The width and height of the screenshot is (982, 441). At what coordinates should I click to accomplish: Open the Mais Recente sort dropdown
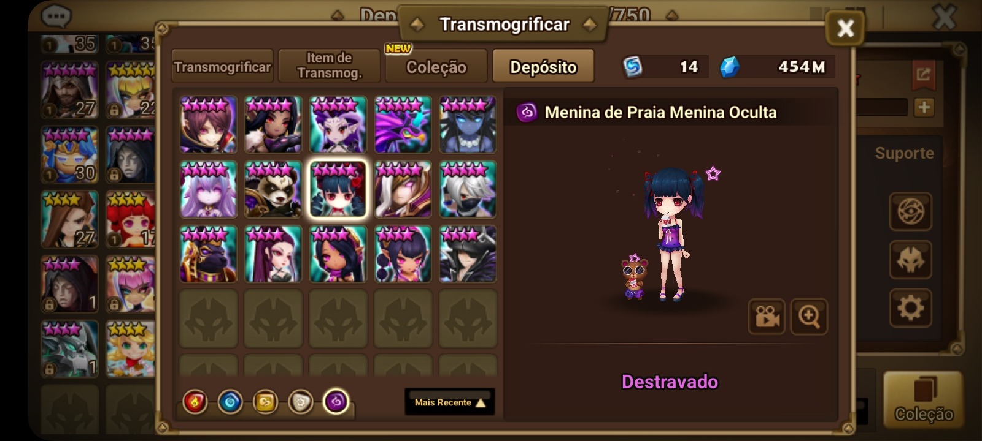tap(450, 402)
